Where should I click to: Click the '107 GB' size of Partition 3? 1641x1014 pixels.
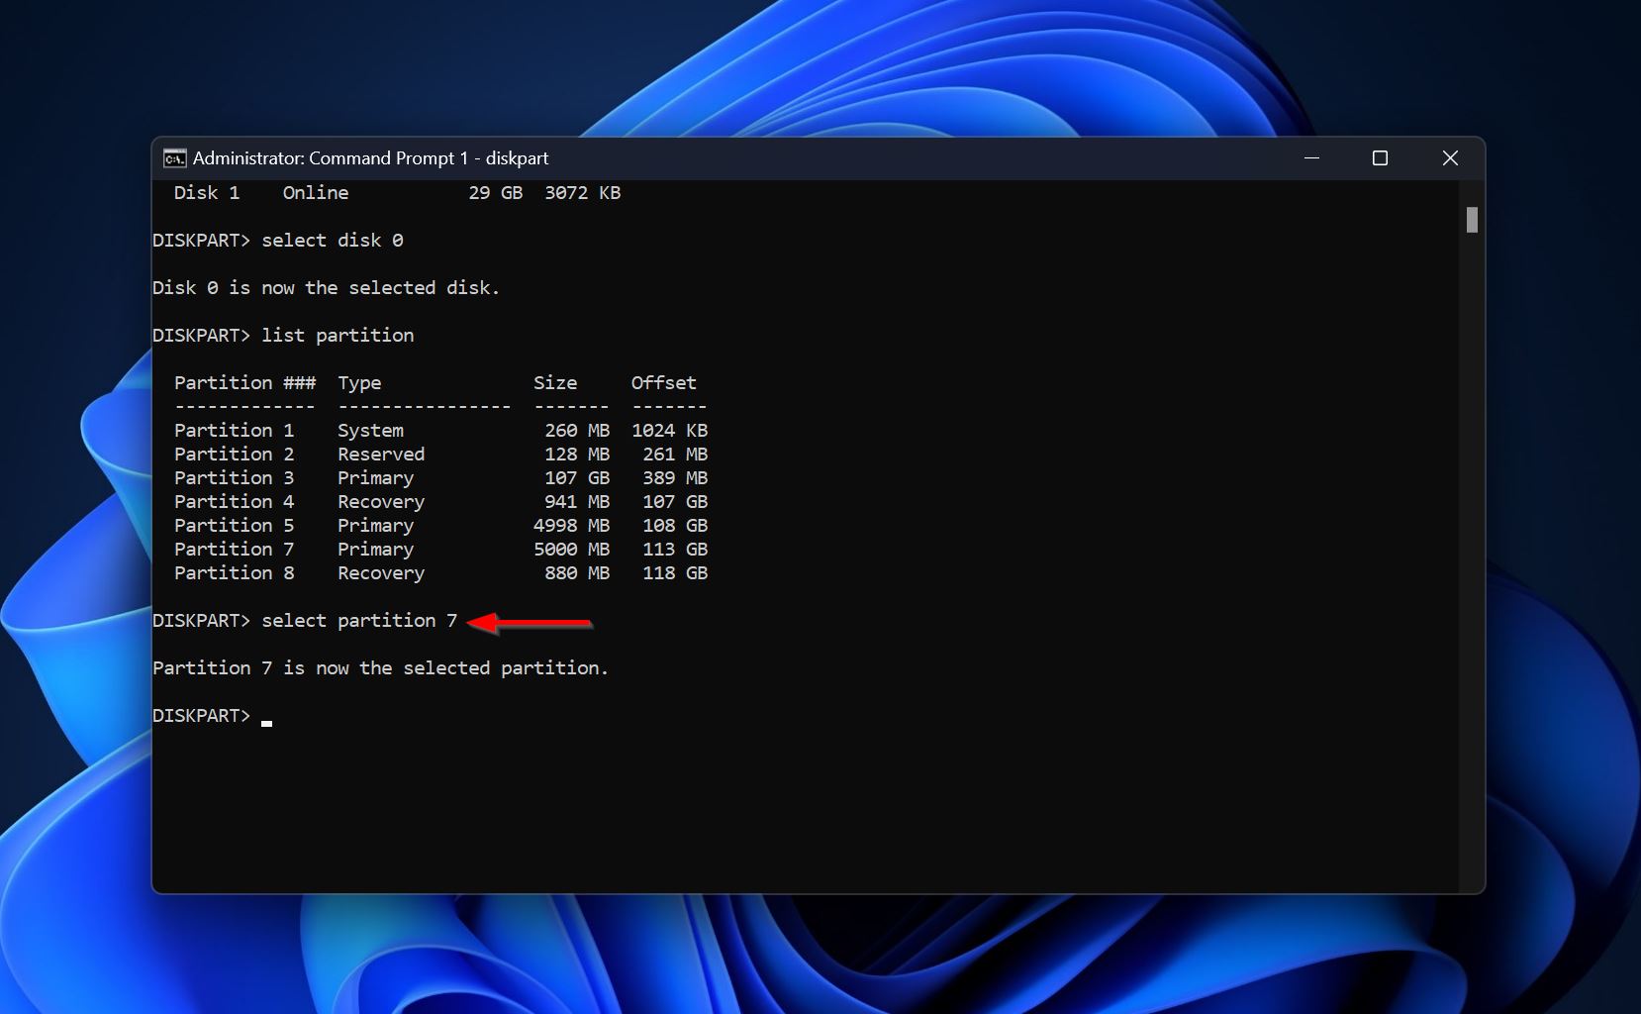click(x=577, y=478)
